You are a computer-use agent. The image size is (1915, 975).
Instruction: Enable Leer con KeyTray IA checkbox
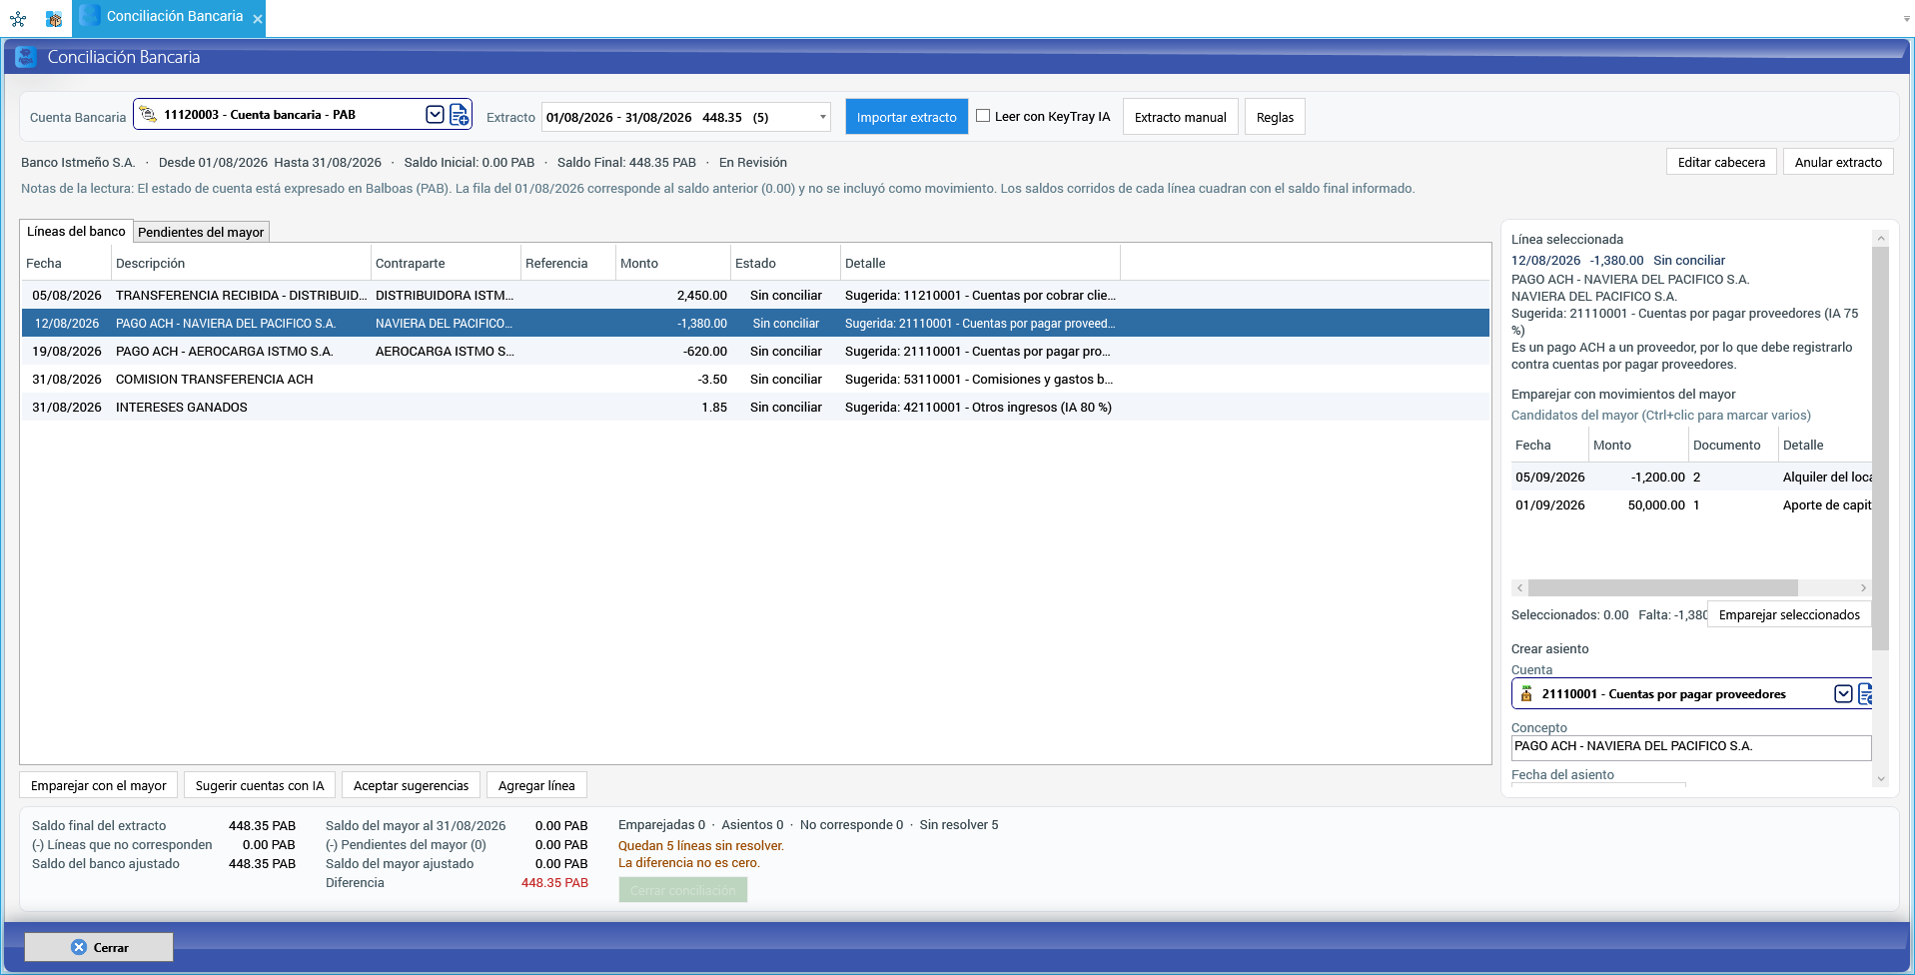coord(983,116)
